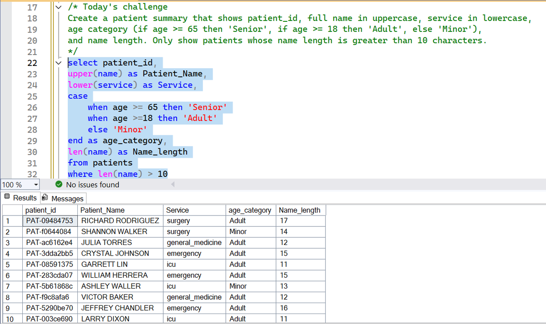Select the patient_id column header
The height and width of the screenshot is (324, 546).
[50, 210]
